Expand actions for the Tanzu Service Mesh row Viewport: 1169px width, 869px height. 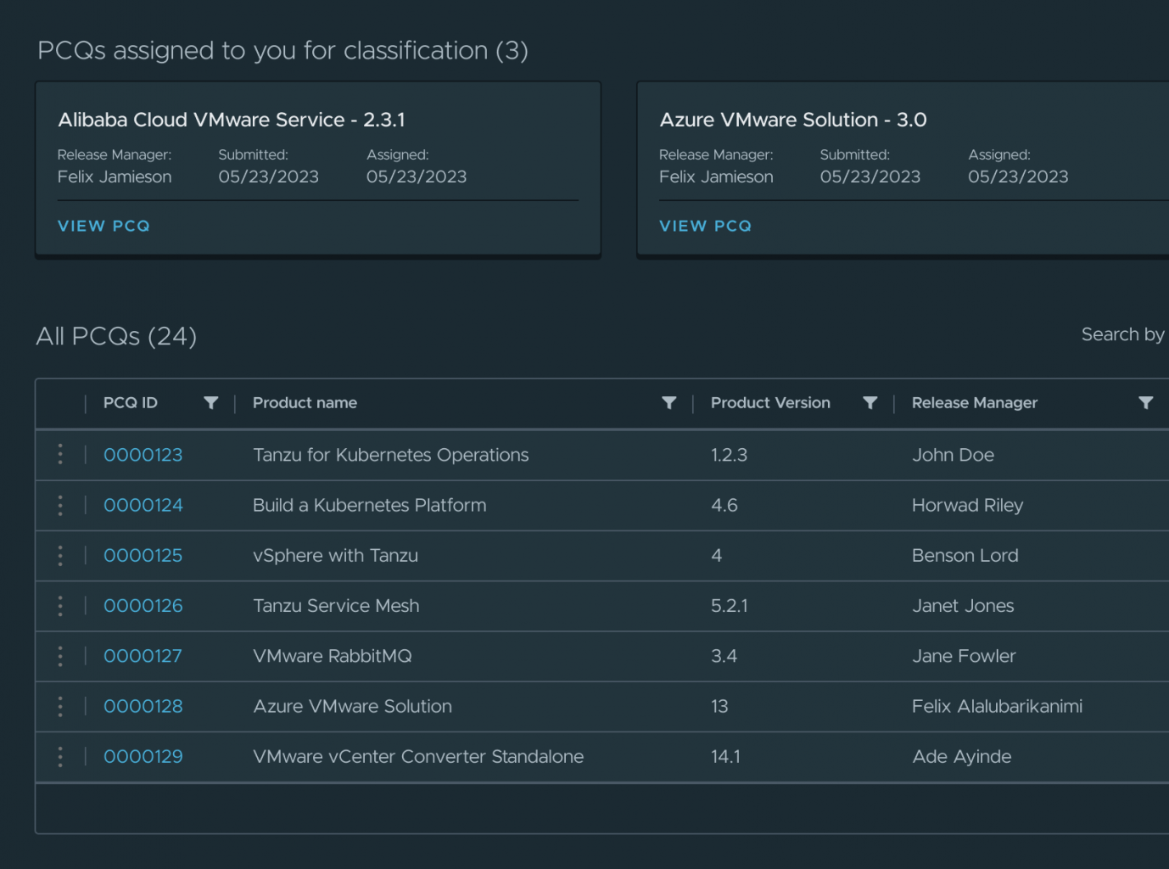pyautogui.click(x=59, y=606)
